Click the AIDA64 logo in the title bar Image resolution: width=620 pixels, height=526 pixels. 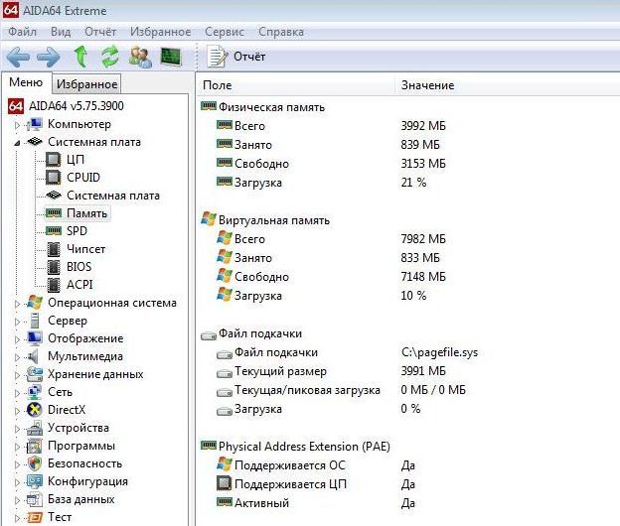(x=11, y=10)
